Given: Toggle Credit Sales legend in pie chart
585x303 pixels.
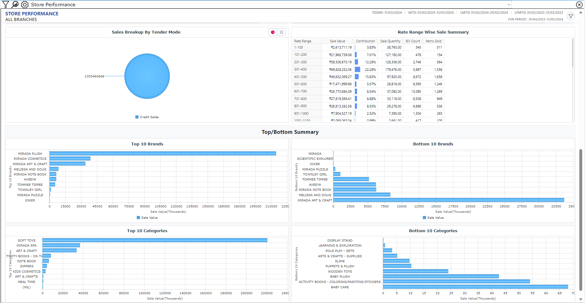Looking at the screenshot, I should (147, 117).
